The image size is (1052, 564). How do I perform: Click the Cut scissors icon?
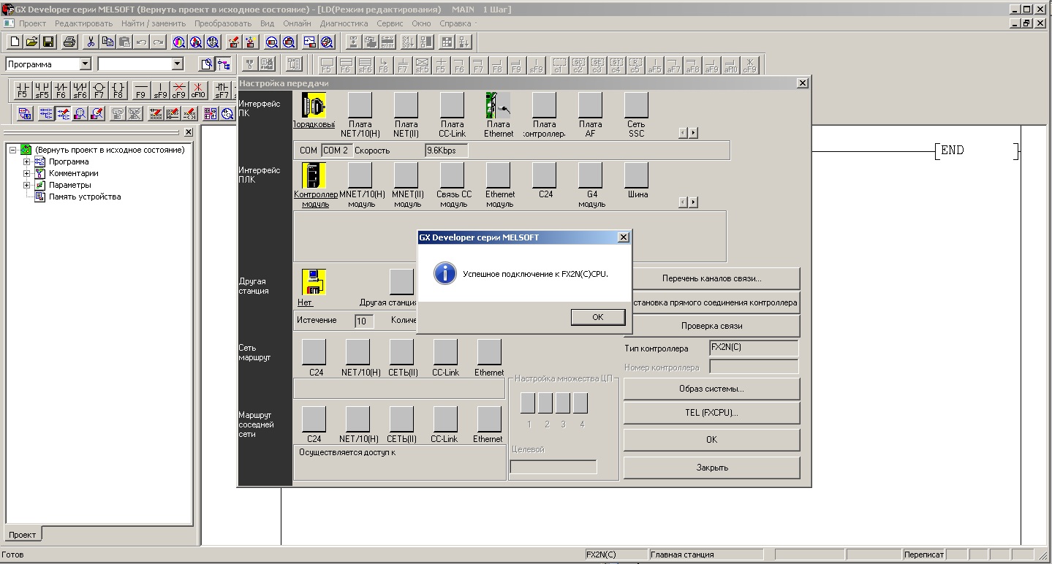point(91,42)
